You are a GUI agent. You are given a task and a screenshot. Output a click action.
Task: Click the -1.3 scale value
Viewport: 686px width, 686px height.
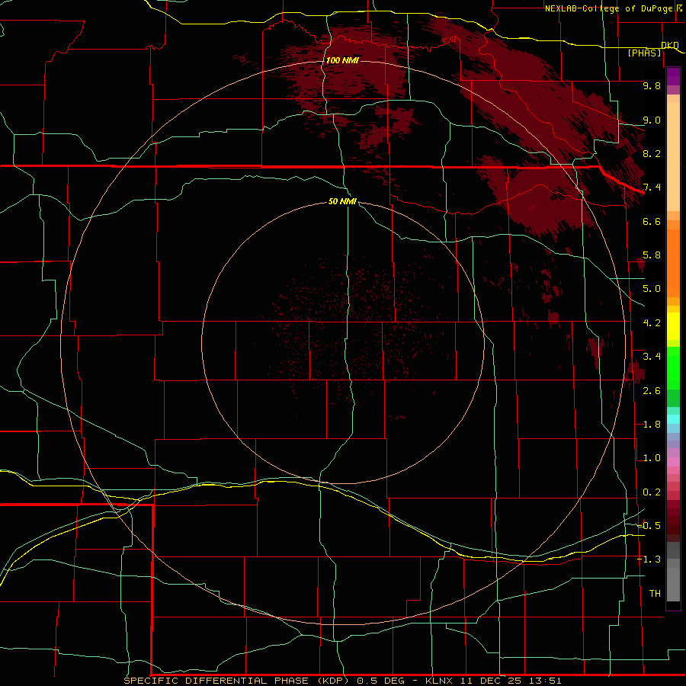pyautogui.click(x=649, y=559)
